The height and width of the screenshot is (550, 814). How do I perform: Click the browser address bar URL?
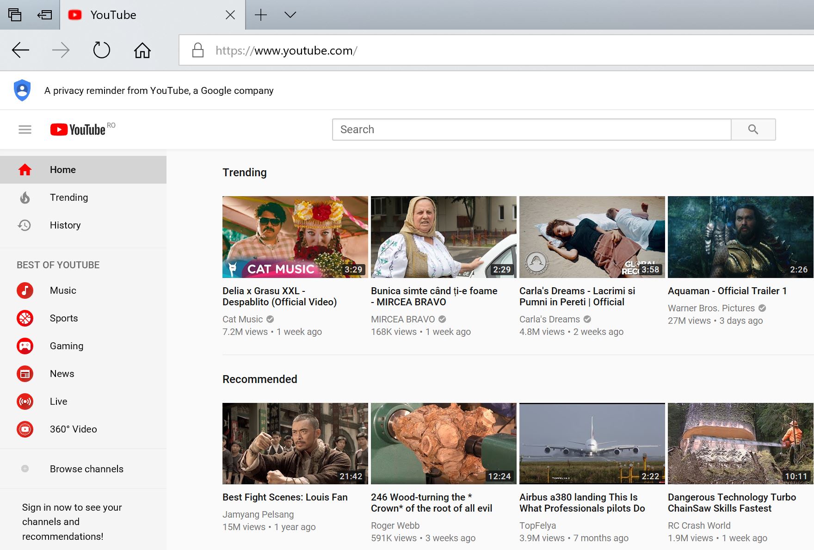click(x=305, y=50)
